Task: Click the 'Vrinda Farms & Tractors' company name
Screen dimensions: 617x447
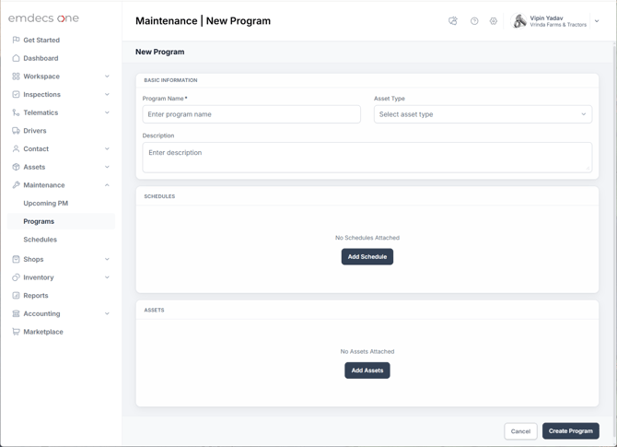Action: tap(558, 25)
